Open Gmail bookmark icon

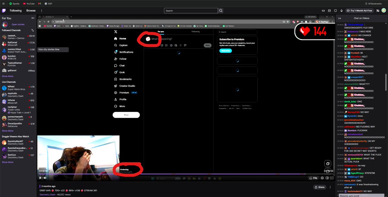[x=39, y=4]
